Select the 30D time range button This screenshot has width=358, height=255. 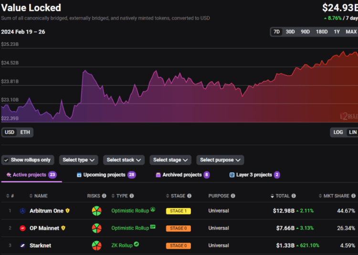290,32
